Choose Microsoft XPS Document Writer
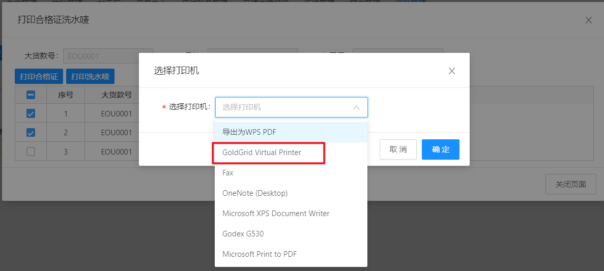This screenshot has width=604, height=271. click(x=291, y=214)
